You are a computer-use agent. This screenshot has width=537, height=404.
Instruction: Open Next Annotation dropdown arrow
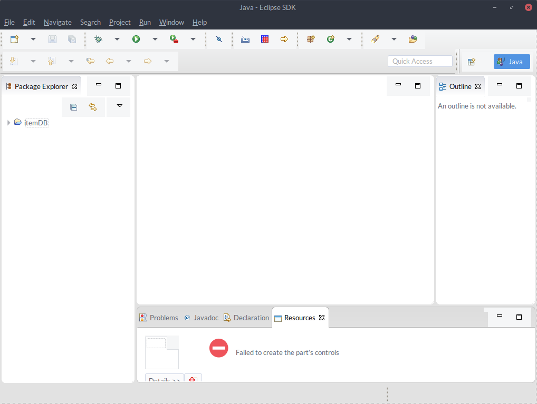[x=33, y=62]
